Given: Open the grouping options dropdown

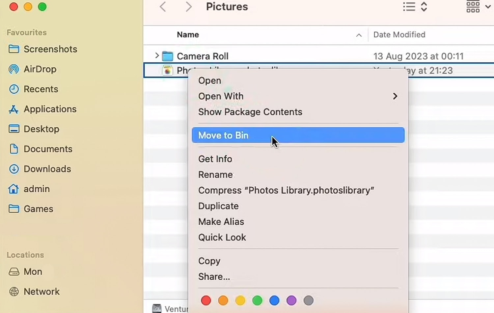Looking at the screenshot, I should pyautogui.click(x=479, y=7).
